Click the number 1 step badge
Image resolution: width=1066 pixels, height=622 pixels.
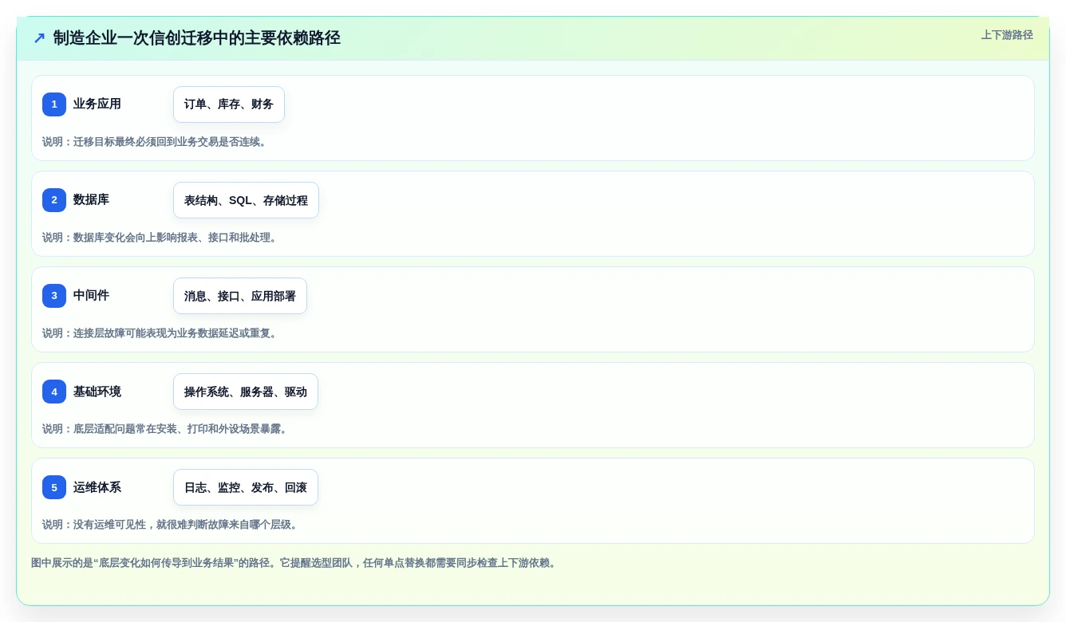(x=54, y=104)
